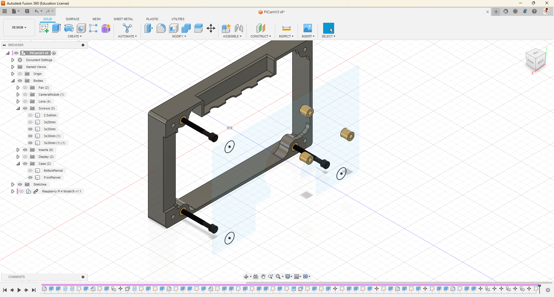Hide the 3x30mm (1) (1) screw body
Screen dimensions: 554x297
[30, 143]
